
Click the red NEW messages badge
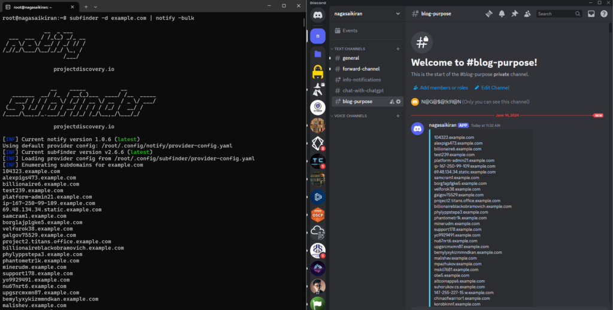[x=598, y=116]
